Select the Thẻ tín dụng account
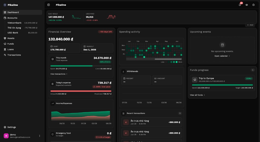The image size is (260, 142). coord(22,28)
